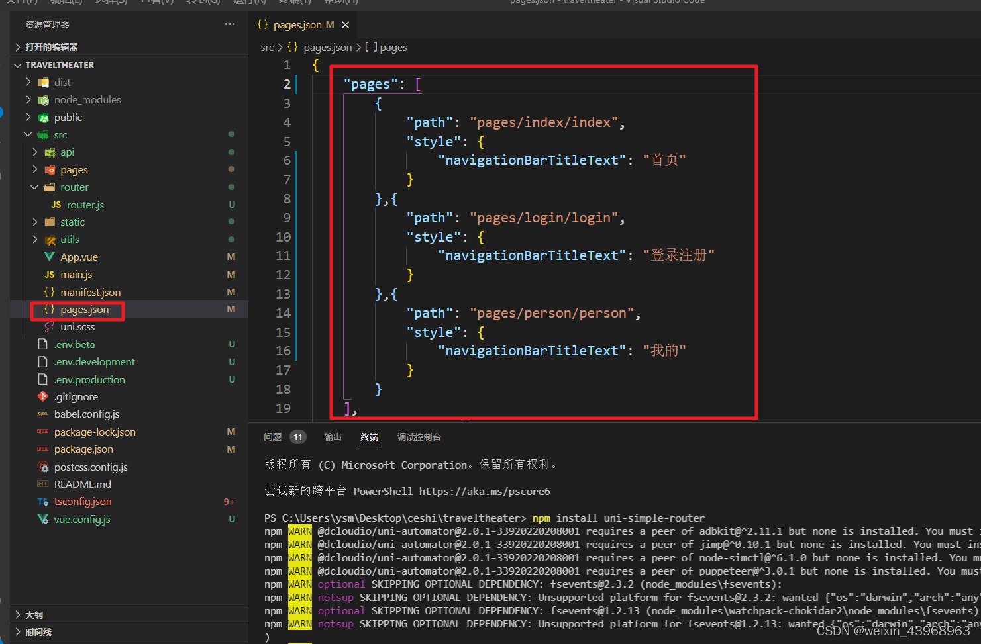Click the braces icon beside manifest.json

tap(49, 292)
